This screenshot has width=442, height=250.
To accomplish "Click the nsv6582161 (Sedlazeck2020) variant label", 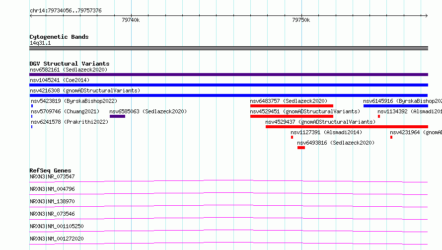I will click(69, 70).
